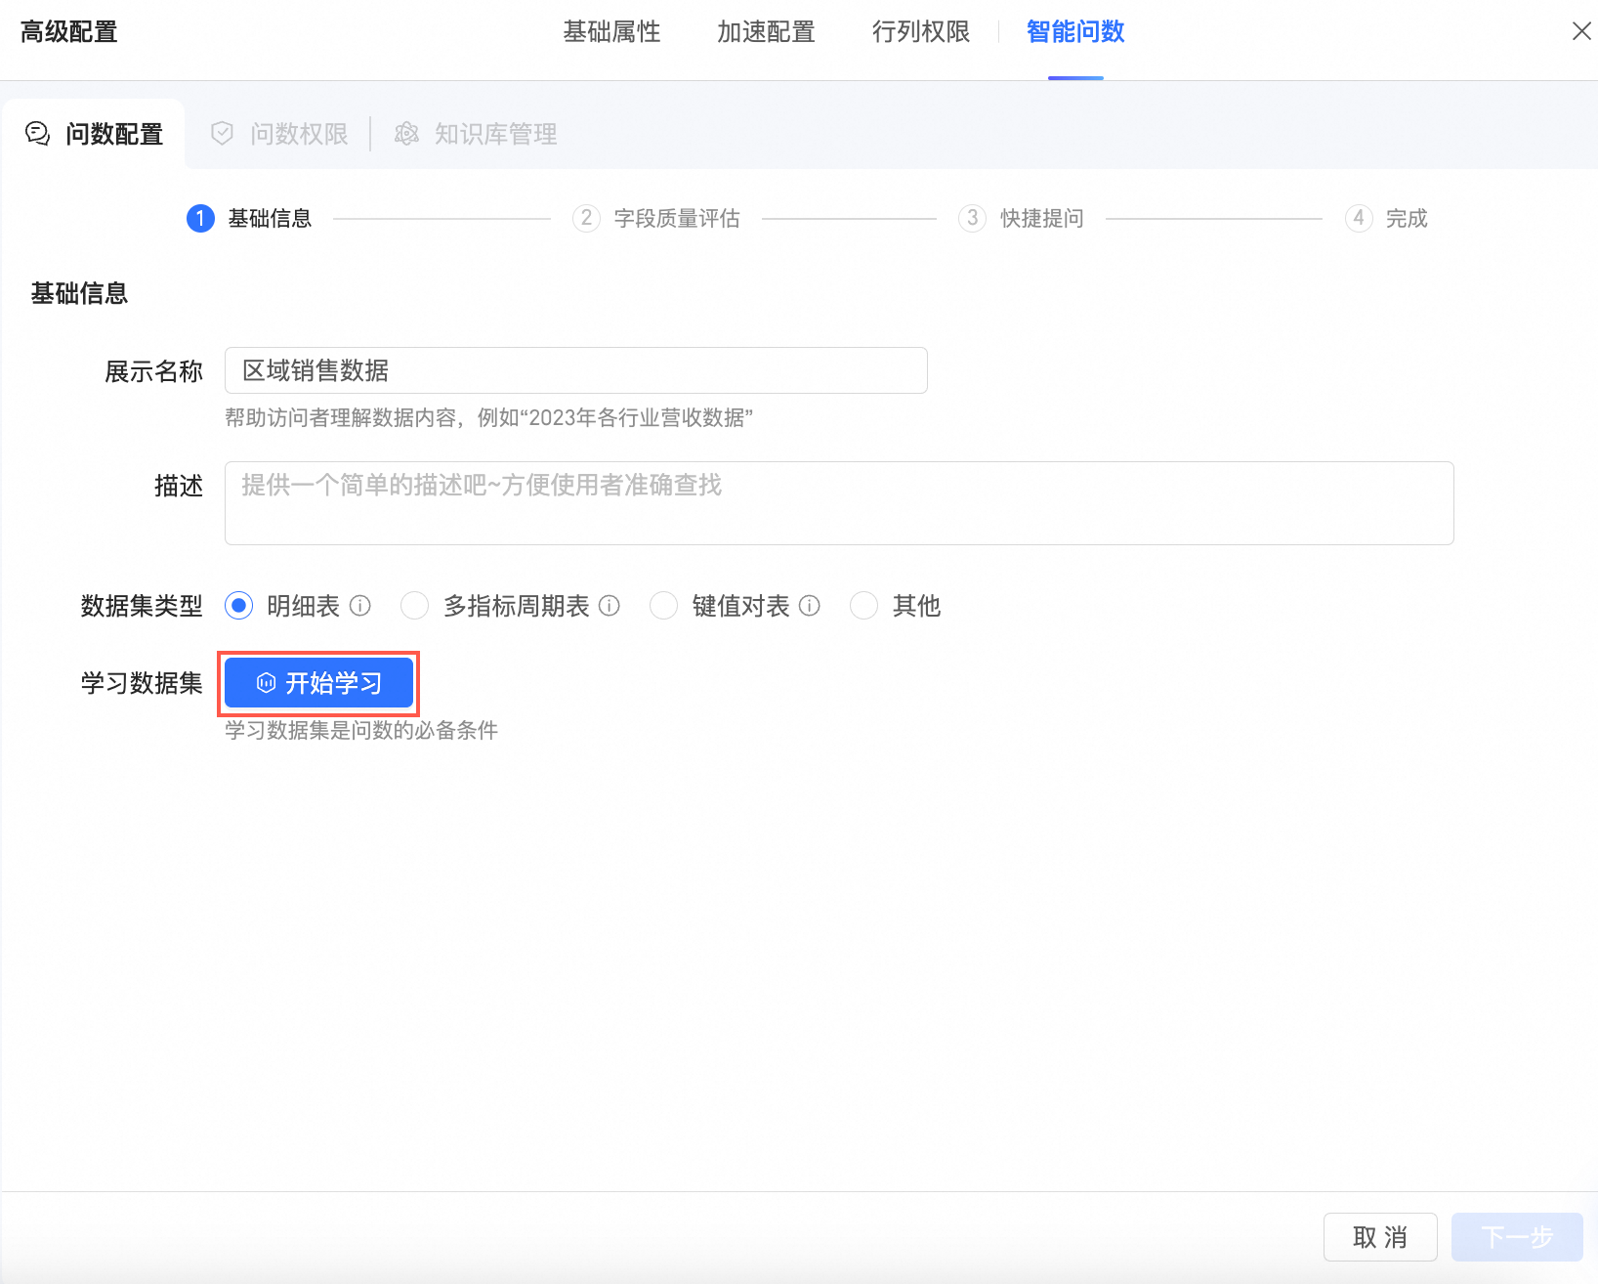Open the 问数权限 sub-tab

tap(280, 134)
